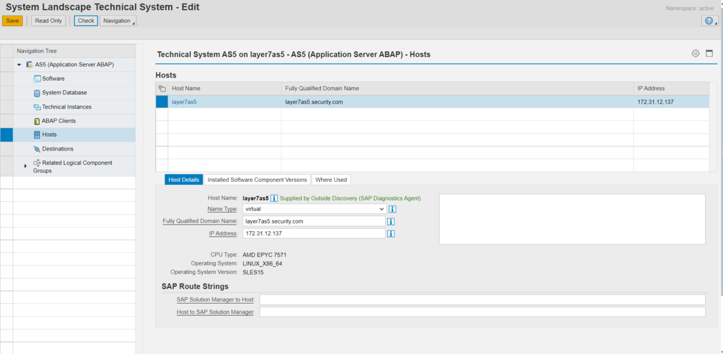This screenshot has width=723, height=354.
Task: Collapse the AS5 (Application Server ABAP) node
Action: pos(18,64)
